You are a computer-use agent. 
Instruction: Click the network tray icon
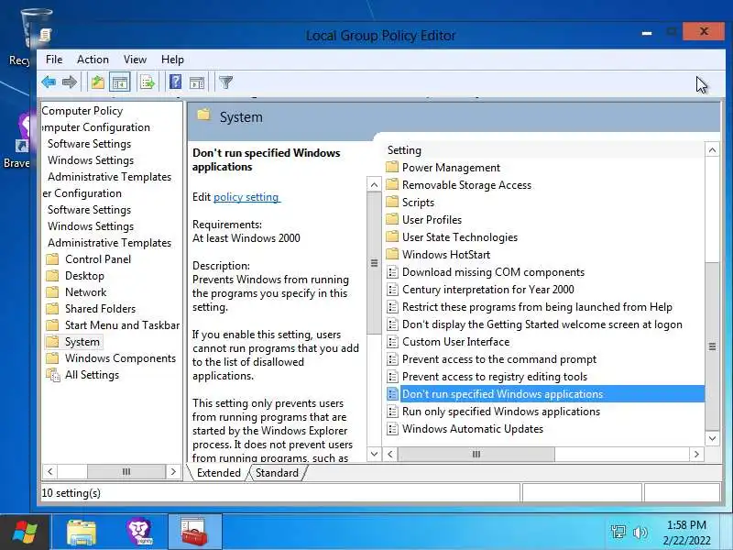click(x=618, y=533)
